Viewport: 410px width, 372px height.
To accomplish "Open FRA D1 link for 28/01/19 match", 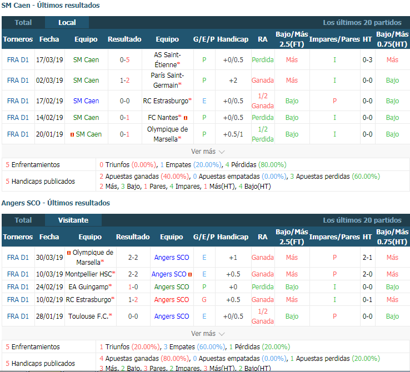I will pos(18,316).
